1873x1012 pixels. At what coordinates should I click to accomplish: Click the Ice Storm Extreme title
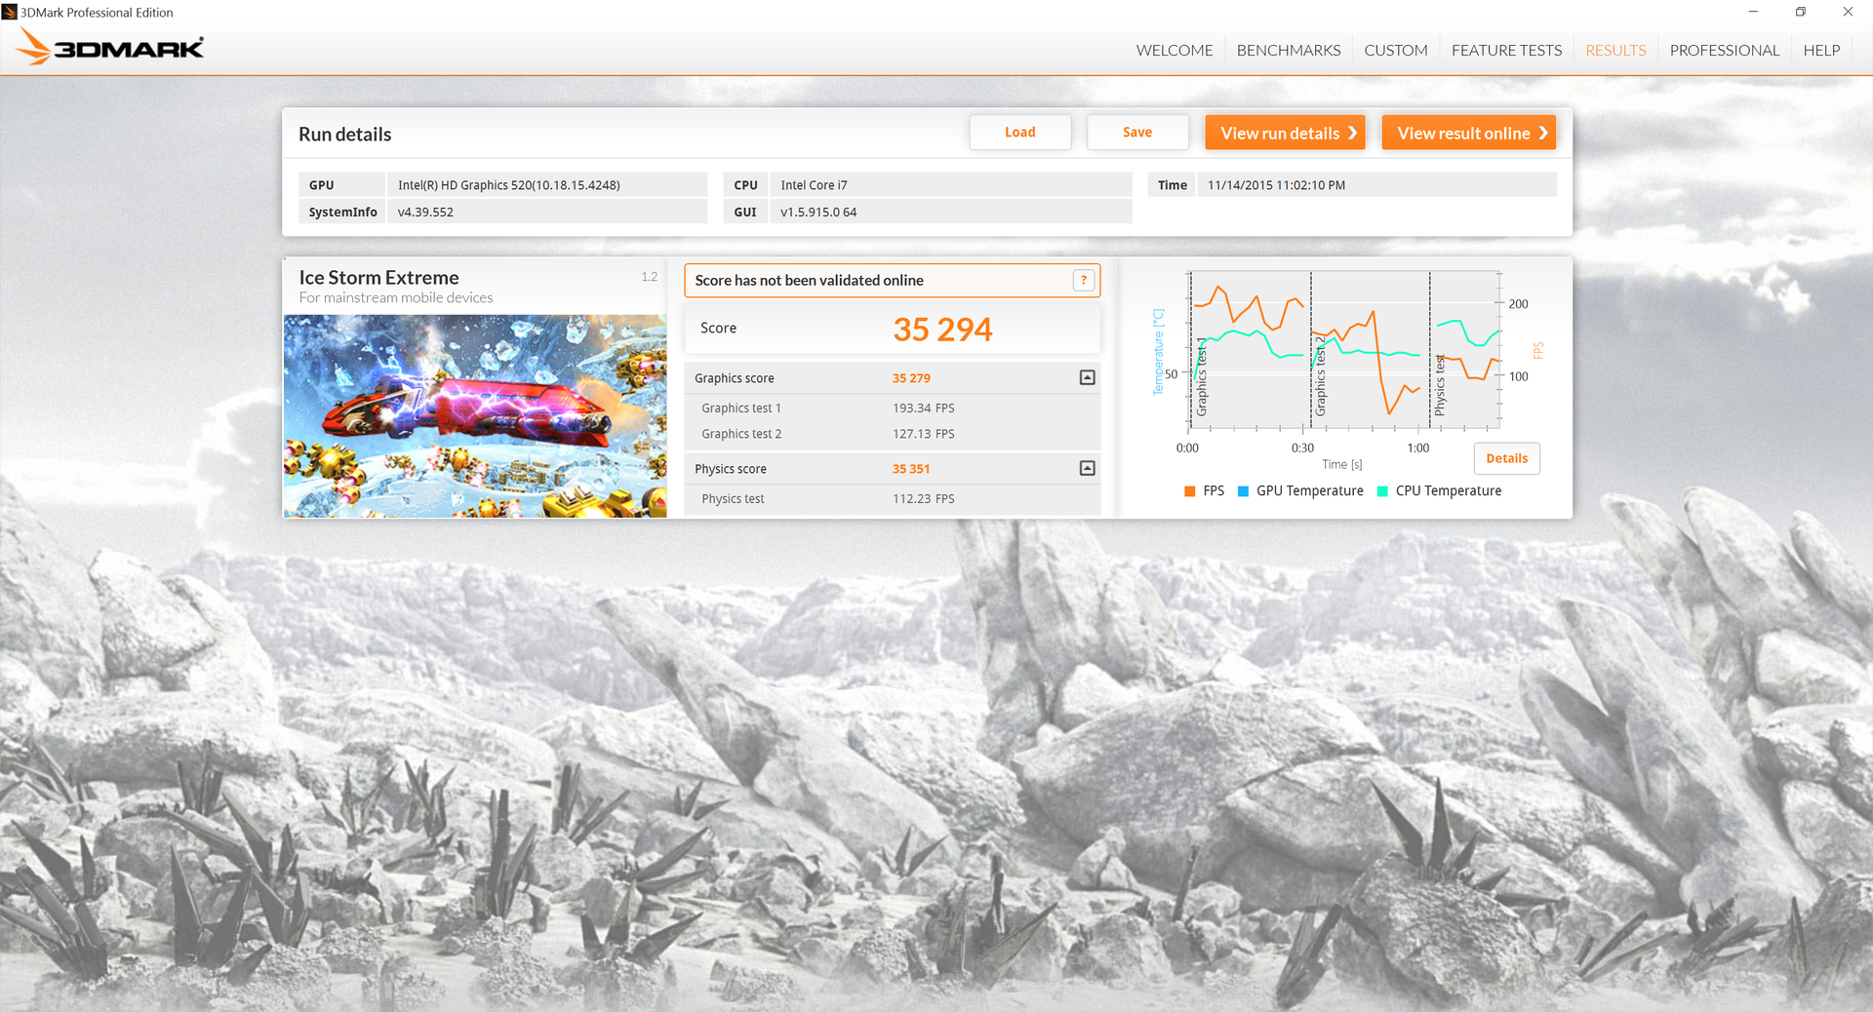click(x=379, y=278)
